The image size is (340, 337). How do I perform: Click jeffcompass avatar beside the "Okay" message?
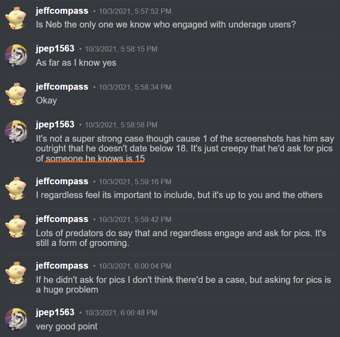(16, 94)
